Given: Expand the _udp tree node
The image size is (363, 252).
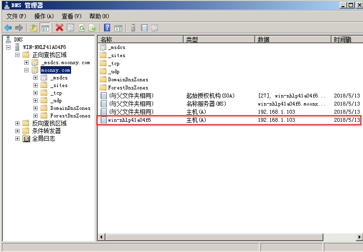Looking at the screenshot, I should 35,101.
